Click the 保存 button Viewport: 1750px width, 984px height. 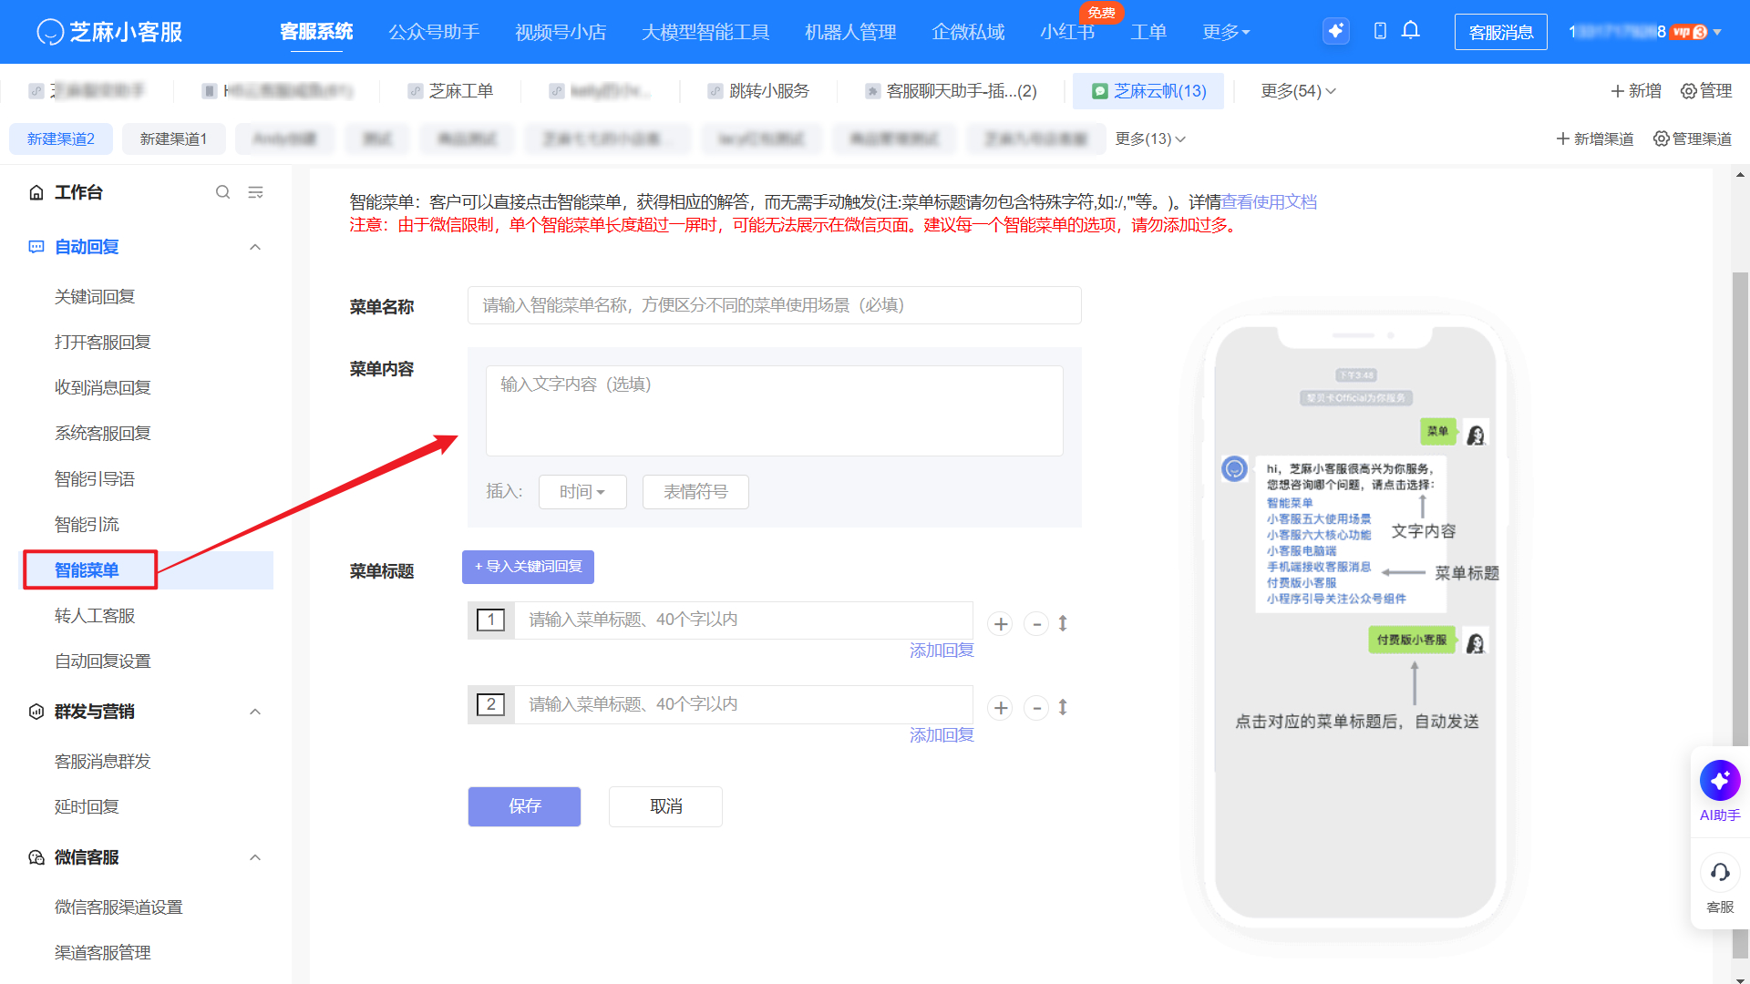pos(524,806)
